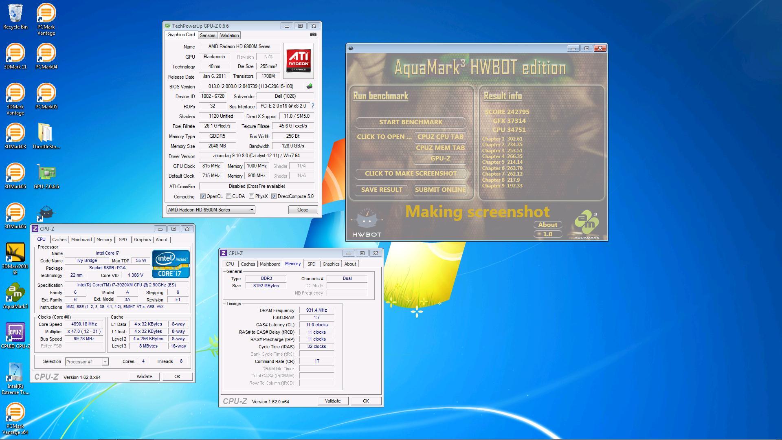Toggle the OpenCL checkbox in GPU-Z
Screen dimensions: 782x440
click(x=203, y=196)
